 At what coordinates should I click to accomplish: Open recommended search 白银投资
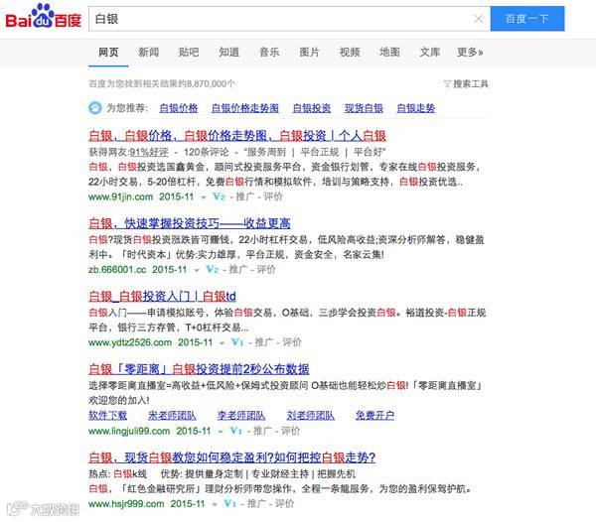pos(312,108)
